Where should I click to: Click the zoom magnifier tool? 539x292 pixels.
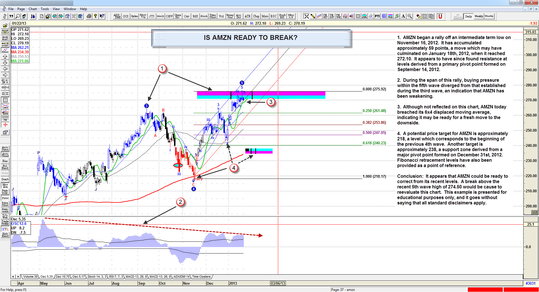[x=410, y=16]
